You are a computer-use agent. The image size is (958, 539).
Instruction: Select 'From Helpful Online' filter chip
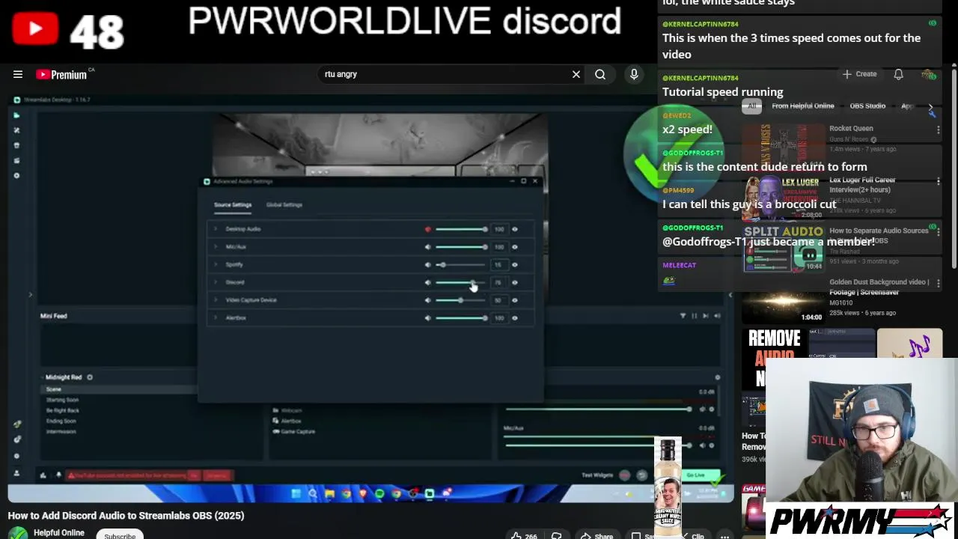pos(803,106)
